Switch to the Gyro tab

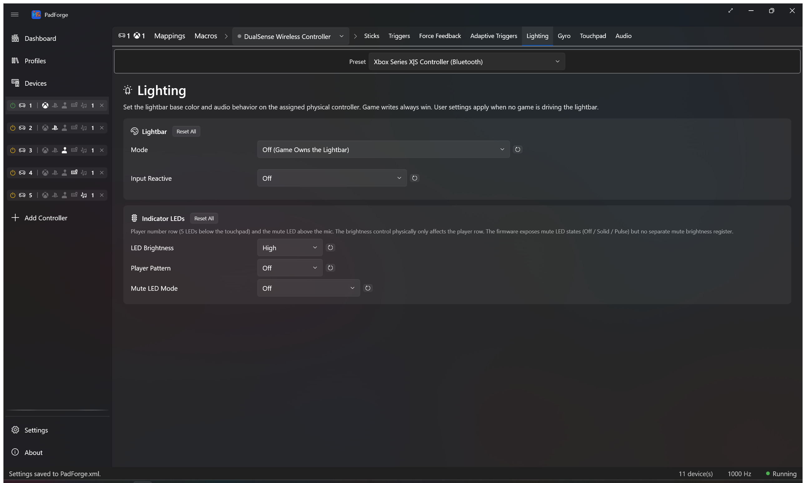tap(564, 36)
